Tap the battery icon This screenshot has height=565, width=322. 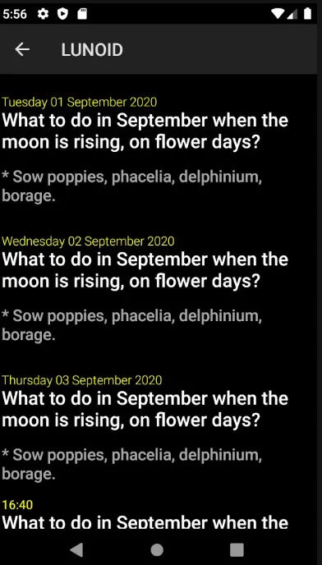pyautogui.click(x=307, y=14)
